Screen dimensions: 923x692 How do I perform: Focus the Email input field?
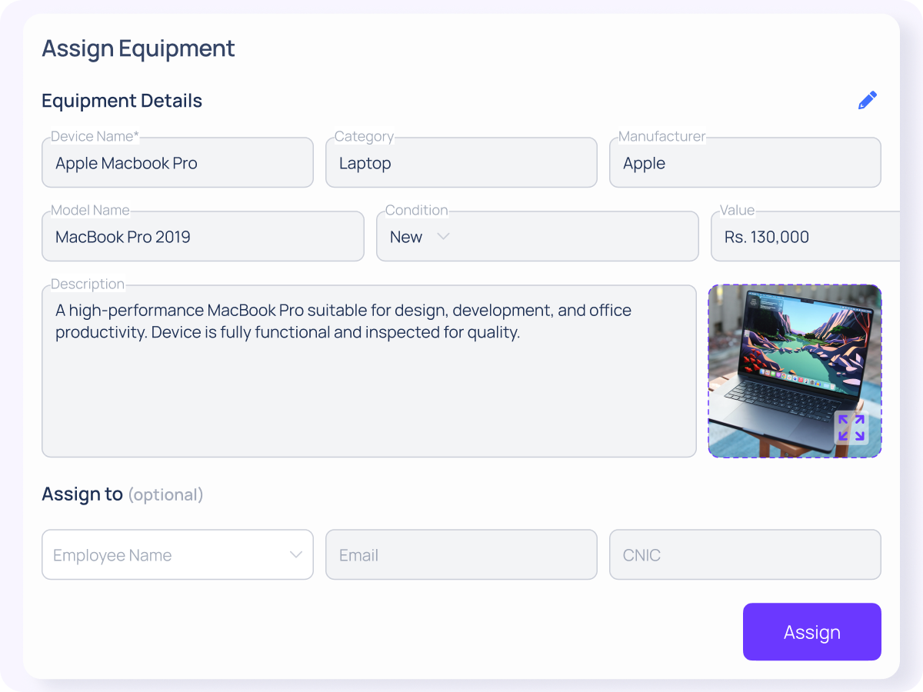point(461,554)
